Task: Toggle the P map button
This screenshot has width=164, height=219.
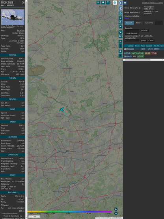Action: [120, 42]
